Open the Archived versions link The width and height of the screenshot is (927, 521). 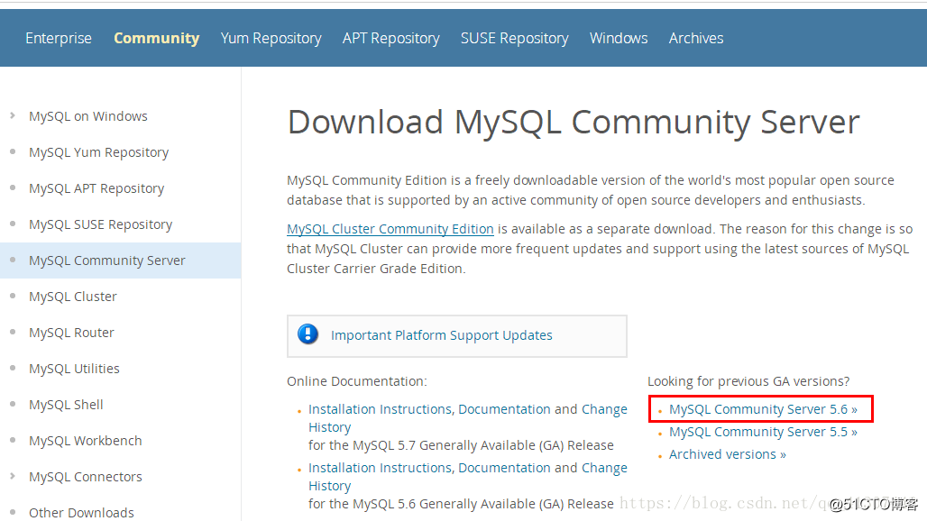tap(728, 454)
